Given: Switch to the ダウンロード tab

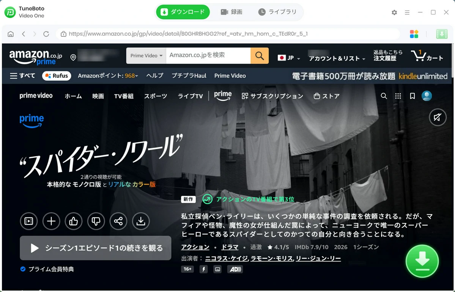Looking at the screenshot, I should (x=183, y=12).
